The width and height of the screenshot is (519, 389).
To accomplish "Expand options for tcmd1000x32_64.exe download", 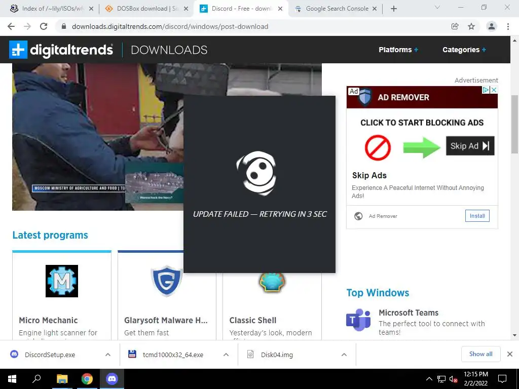I will [226, 355].
